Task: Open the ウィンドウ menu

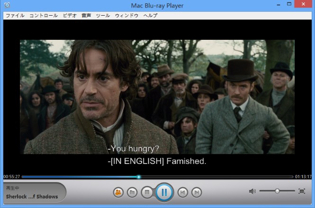Action: 126,16
